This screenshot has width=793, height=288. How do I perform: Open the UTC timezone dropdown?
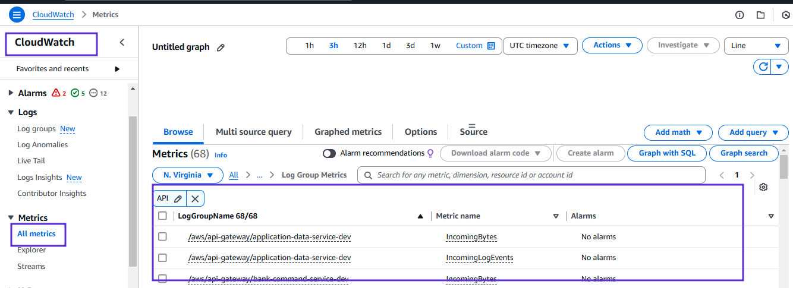pyautogui.click(x=540, y=46)
